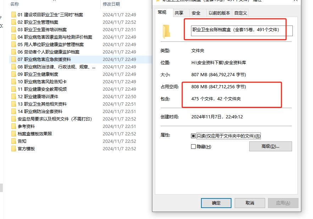Switch to the 自定义 tab
The width and height of the screenshot is (313, 219).
coord(241,13)
